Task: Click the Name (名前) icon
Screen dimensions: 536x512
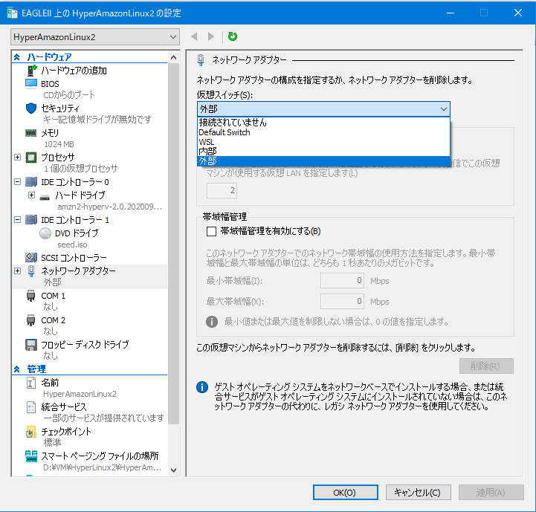Action: (x=31, y=383)
